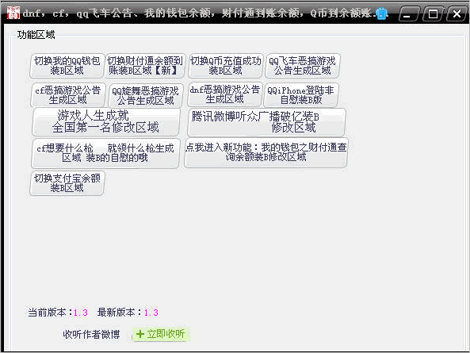
Task: Open 腾讯微博听众广播破亿装B修改区域
Action: [x=266, y=122]
